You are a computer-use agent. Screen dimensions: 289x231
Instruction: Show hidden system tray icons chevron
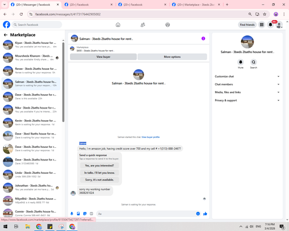coord(240,226)
